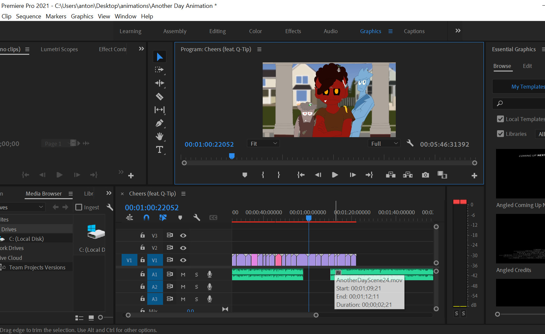Uncheck Local Templates checkbox
The height and width of the screenshot is (334, 545).
point(500,119)
